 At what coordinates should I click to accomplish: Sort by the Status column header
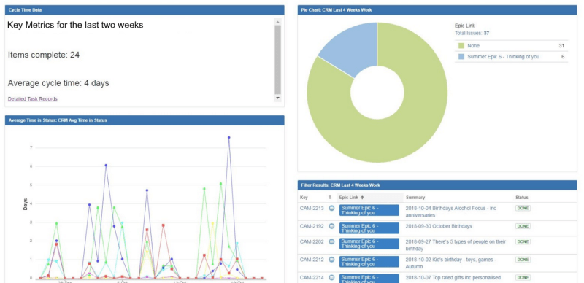pyautogui.click(x=522, y=198)
